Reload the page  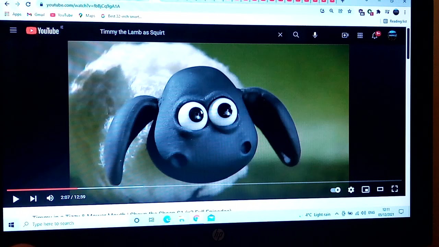(x=28, y=4)
